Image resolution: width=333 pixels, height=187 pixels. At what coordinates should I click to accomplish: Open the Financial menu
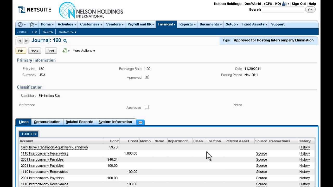(x=166, y=24)
